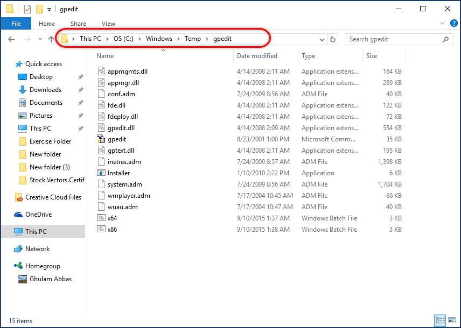This screenshot has width=461, height=328.
Task: Select the inetres.adm file
Action: pyautogui.click(x=124, y=162)
